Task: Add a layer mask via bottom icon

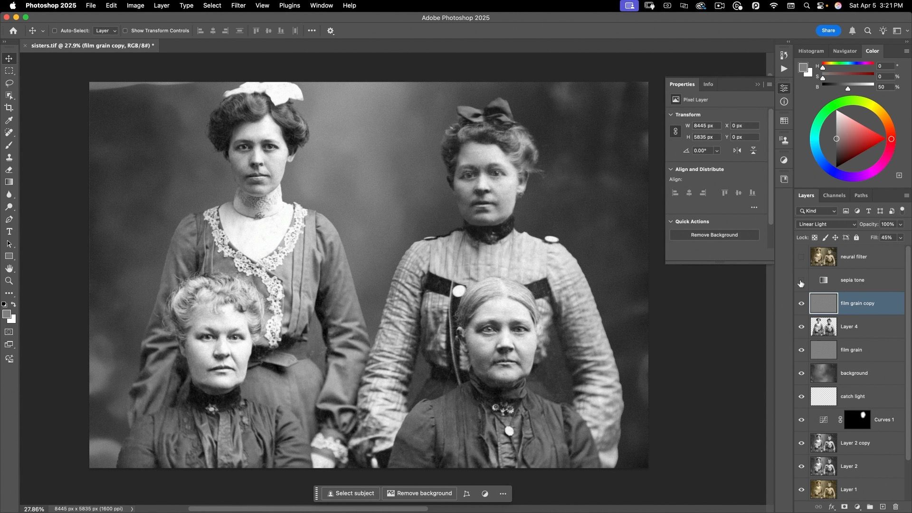Action: pos(844,507)
